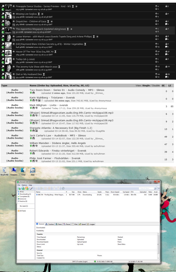Switch to the Peers tab
This screenshot has height=272, width=176.
[x=59, y=224]
